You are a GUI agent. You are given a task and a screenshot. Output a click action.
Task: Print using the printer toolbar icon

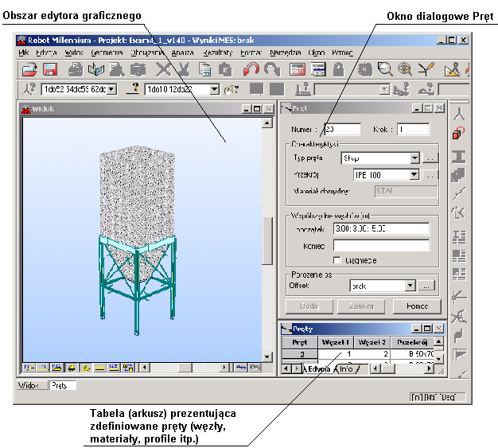tap(76, 69)
